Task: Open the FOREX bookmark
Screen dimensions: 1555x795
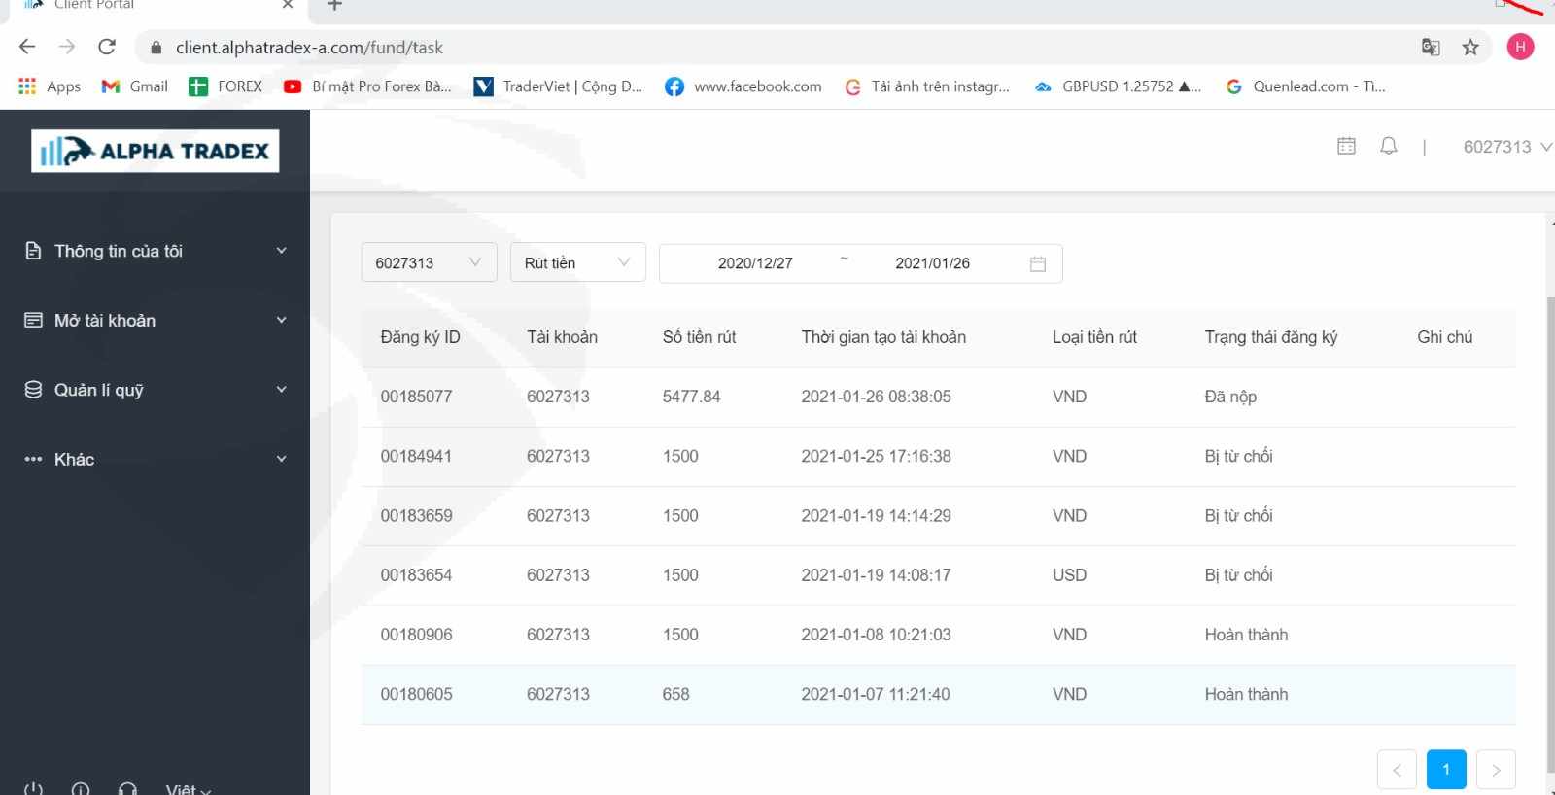Action: [225, 86]
